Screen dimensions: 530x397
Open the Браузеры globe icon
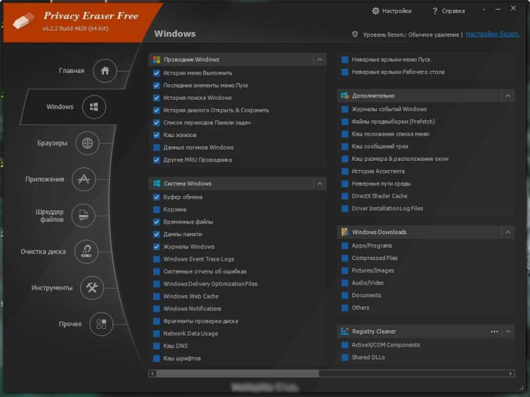[x=87, y=143]
